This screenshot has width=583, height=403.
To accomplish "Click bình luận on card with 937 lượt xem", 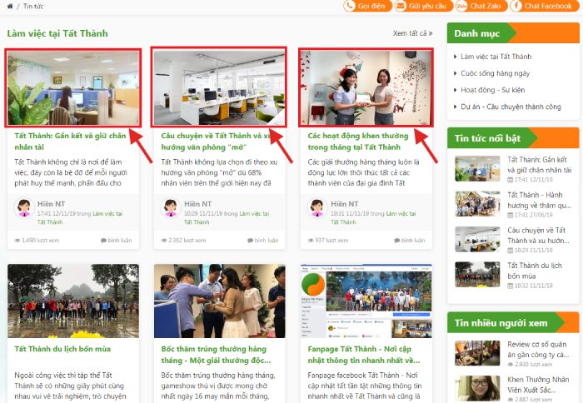I will click(410, 240).
